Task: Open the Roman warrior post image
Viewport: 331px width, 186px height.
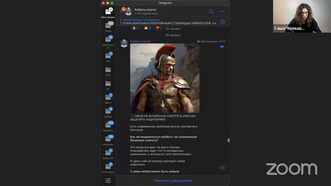Action: [164, 78]
